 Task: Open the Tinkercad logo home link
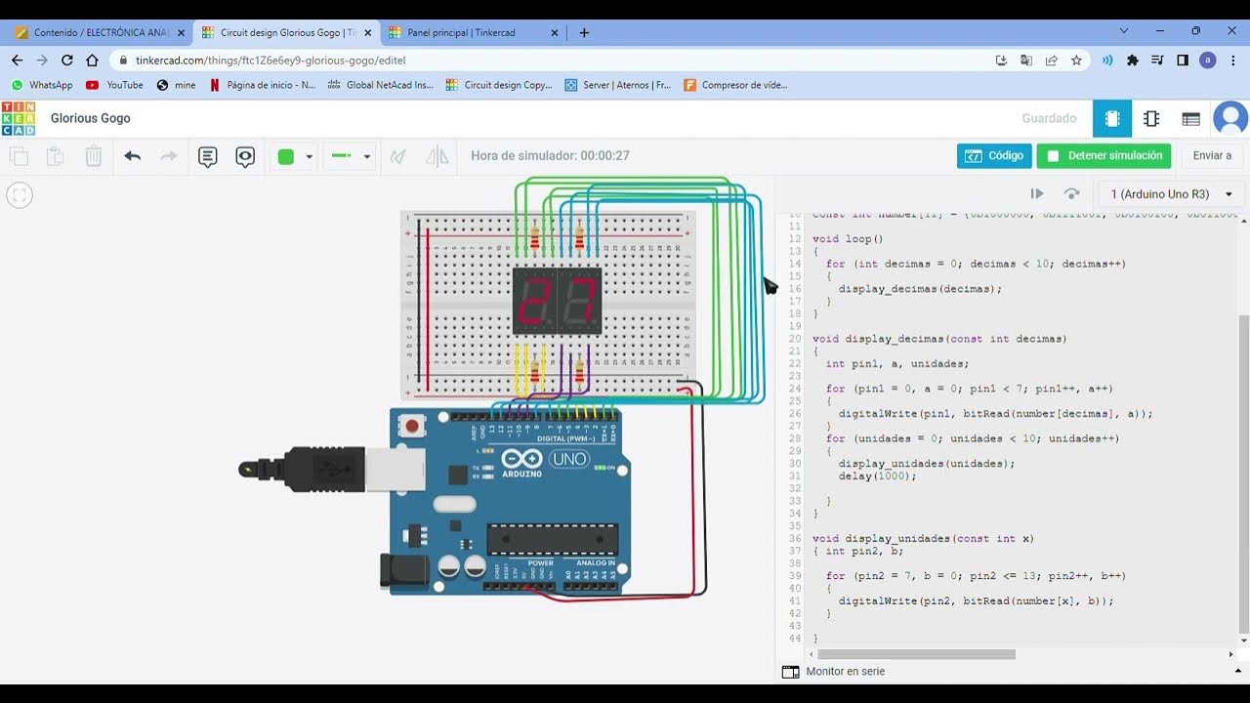click(19, 118)
